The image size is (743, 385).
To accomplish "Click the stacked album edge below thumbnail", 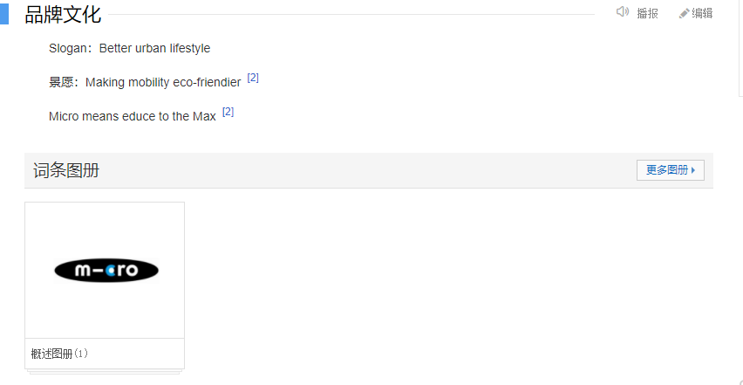I will click(x=105, y=372).
